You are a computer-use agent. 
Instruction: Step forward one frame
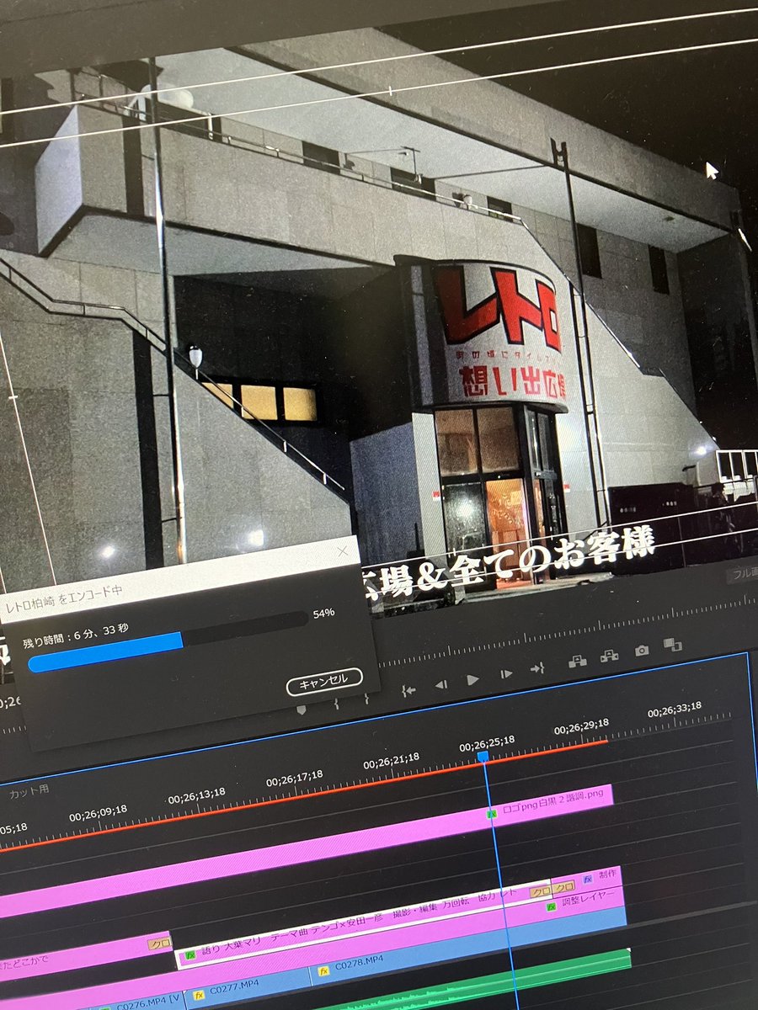click(506, 673)
